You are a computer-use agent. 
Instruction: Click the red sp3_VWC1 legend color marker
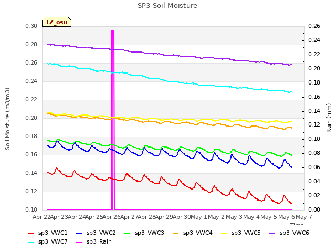point(31,234)
